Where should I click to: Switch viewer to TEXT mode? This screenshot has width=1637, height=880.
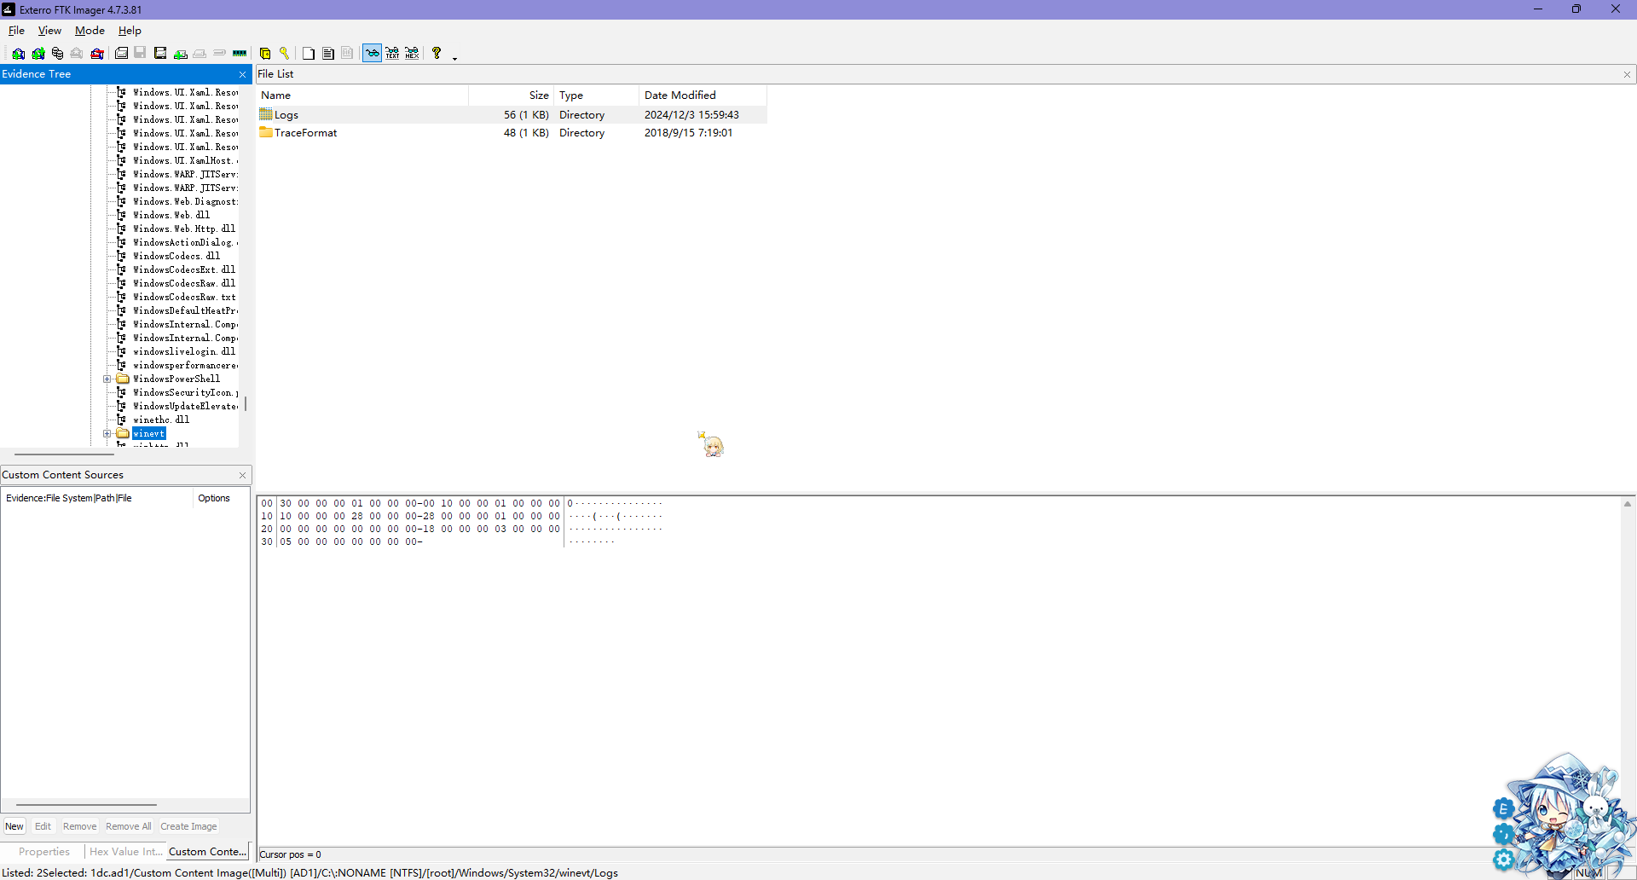point(392,53)
